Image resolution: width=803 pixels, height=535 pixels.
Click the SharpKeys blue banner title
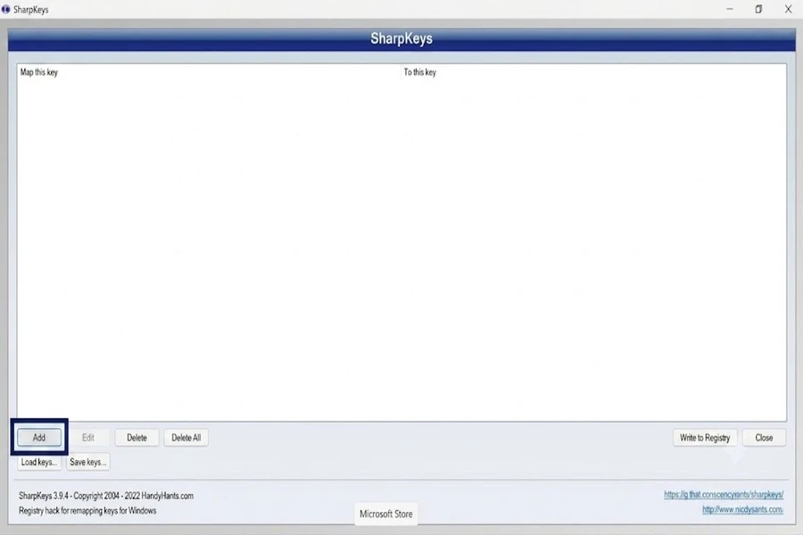[401, 38]
